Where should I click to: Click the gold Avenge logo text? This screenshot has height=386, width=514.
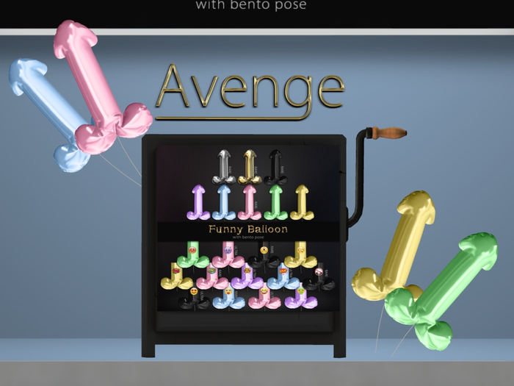click(252, 90)
